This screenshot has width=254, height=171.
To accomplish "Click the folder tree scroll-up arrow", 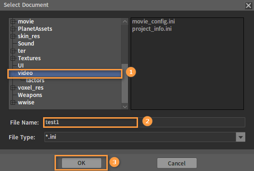I will coord(125,22).
